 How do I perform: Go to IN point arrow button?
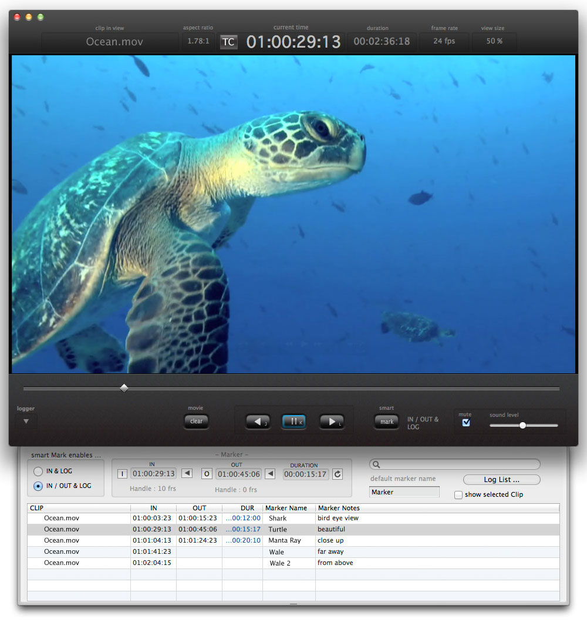(186, 474)
